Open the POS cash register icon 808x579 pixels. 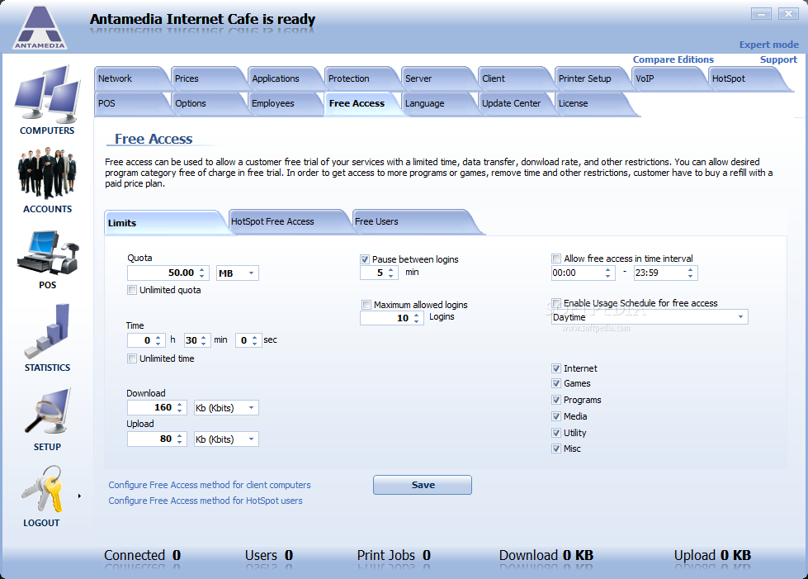coord(47,253)
